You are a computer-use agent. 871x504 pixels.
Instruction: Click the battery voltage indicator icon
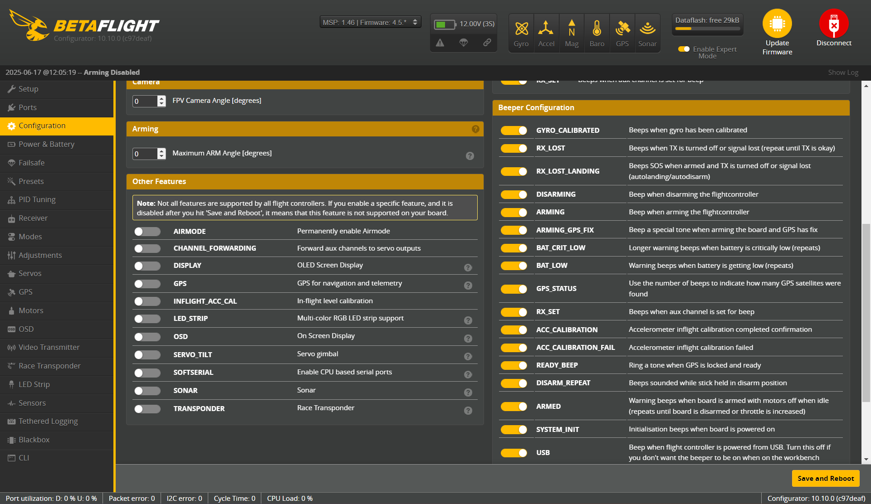click(445, 24)
